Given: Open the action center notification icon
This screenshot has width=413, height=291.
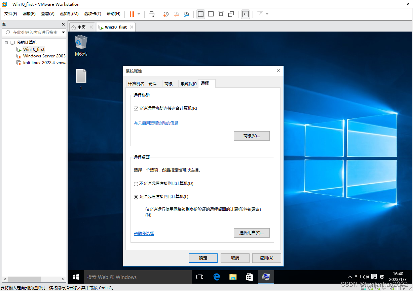Looking at the screenshot, I should point(374,277).
